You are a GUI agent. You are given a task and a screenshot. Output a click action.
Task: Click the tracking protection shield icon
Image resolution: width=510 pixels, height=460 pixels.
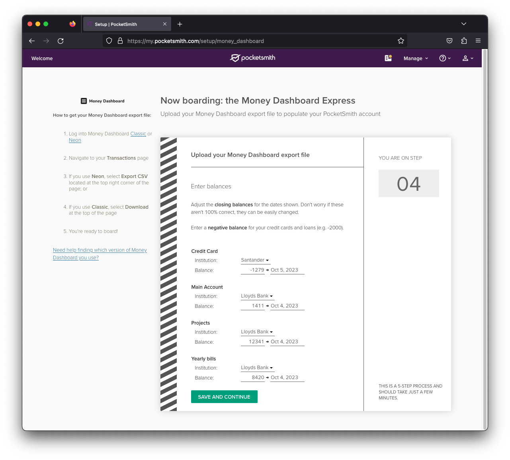[x=109, y=41]
